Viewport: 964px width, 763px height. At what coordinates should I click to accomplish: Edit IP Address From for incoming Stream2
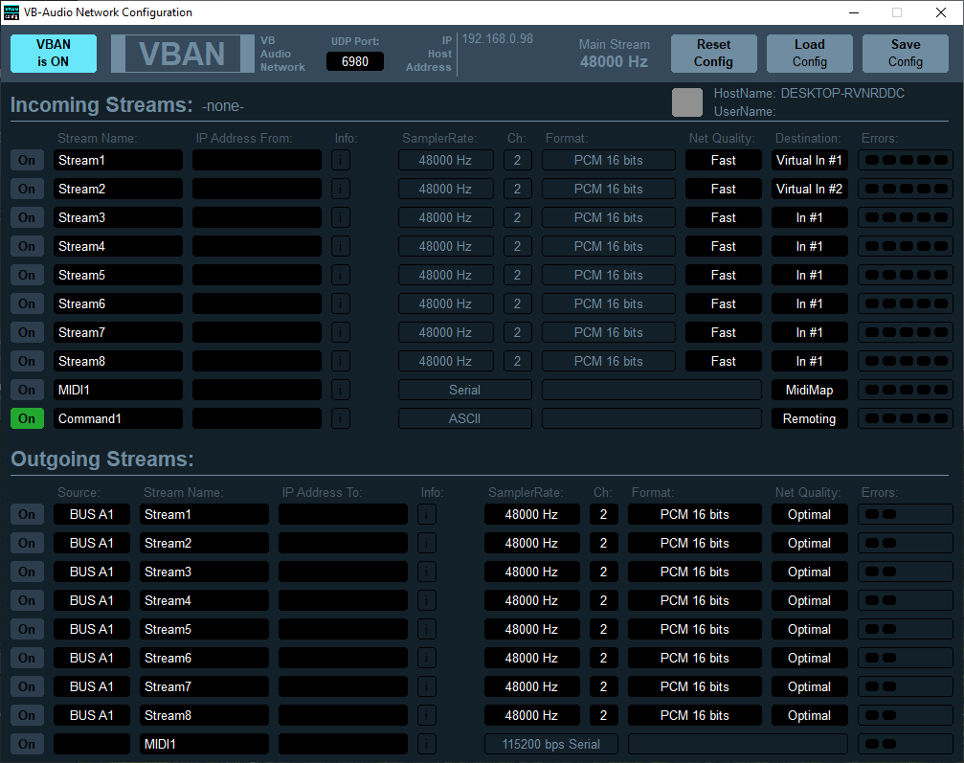tap(257, 189)
